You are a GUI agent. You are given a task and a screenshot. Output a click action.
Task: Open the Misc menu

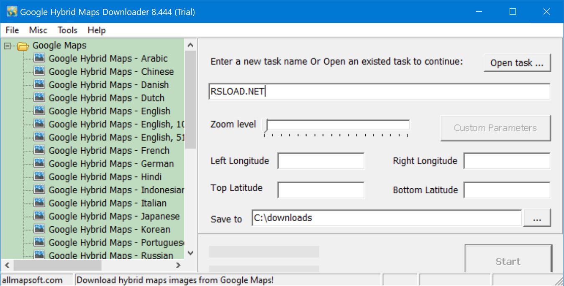[38, 30]
